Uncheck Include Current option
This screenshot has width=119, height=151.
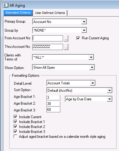[15, 117]
